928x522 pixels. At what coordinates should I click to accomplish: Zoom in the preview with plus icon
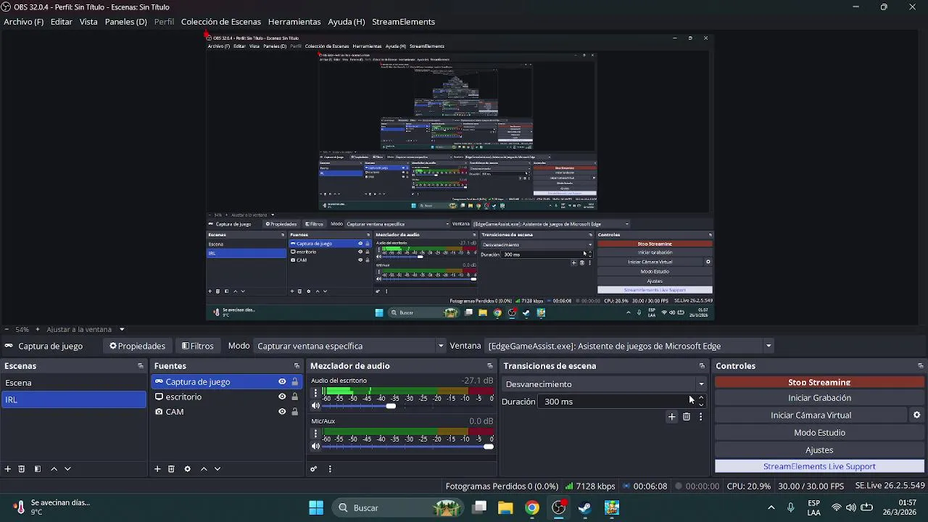38,329
